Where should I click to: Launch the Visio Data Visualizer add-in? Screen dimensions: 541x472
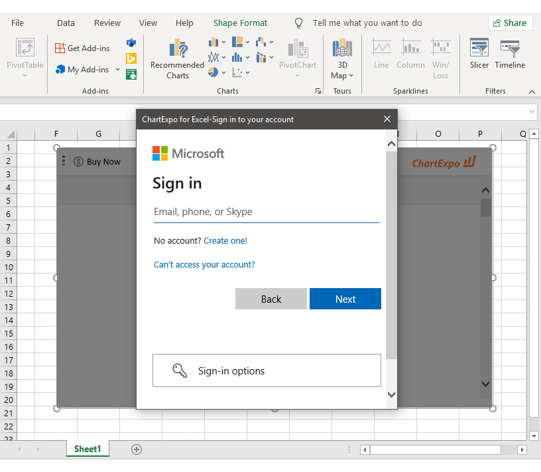[x=131, y=43]
